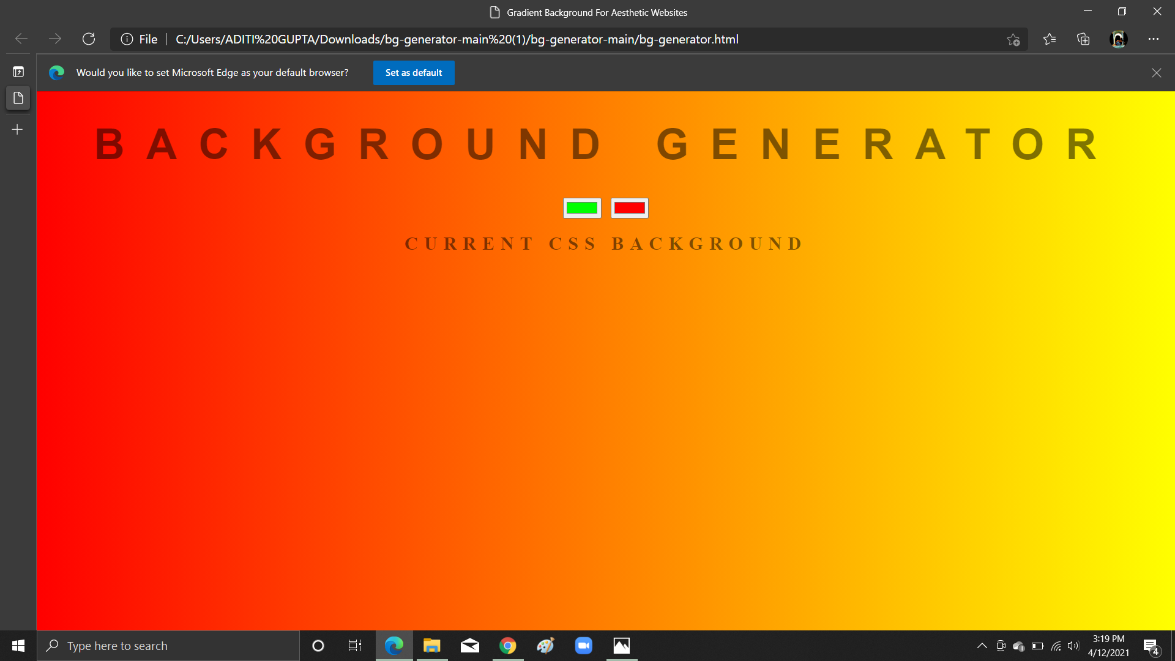Open the browser profile avatar
Viewport: 1175px width, 661px height.
click(x=1118, y=39)
